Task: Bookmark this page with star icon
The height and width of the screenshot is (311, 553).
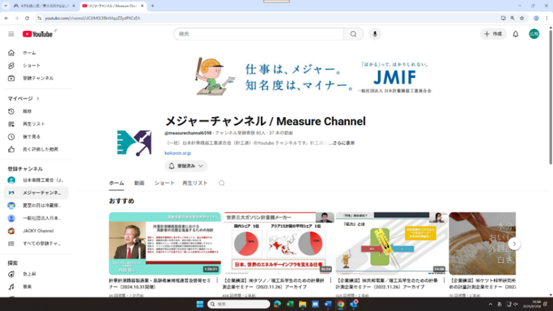Action: coord(522,18)
